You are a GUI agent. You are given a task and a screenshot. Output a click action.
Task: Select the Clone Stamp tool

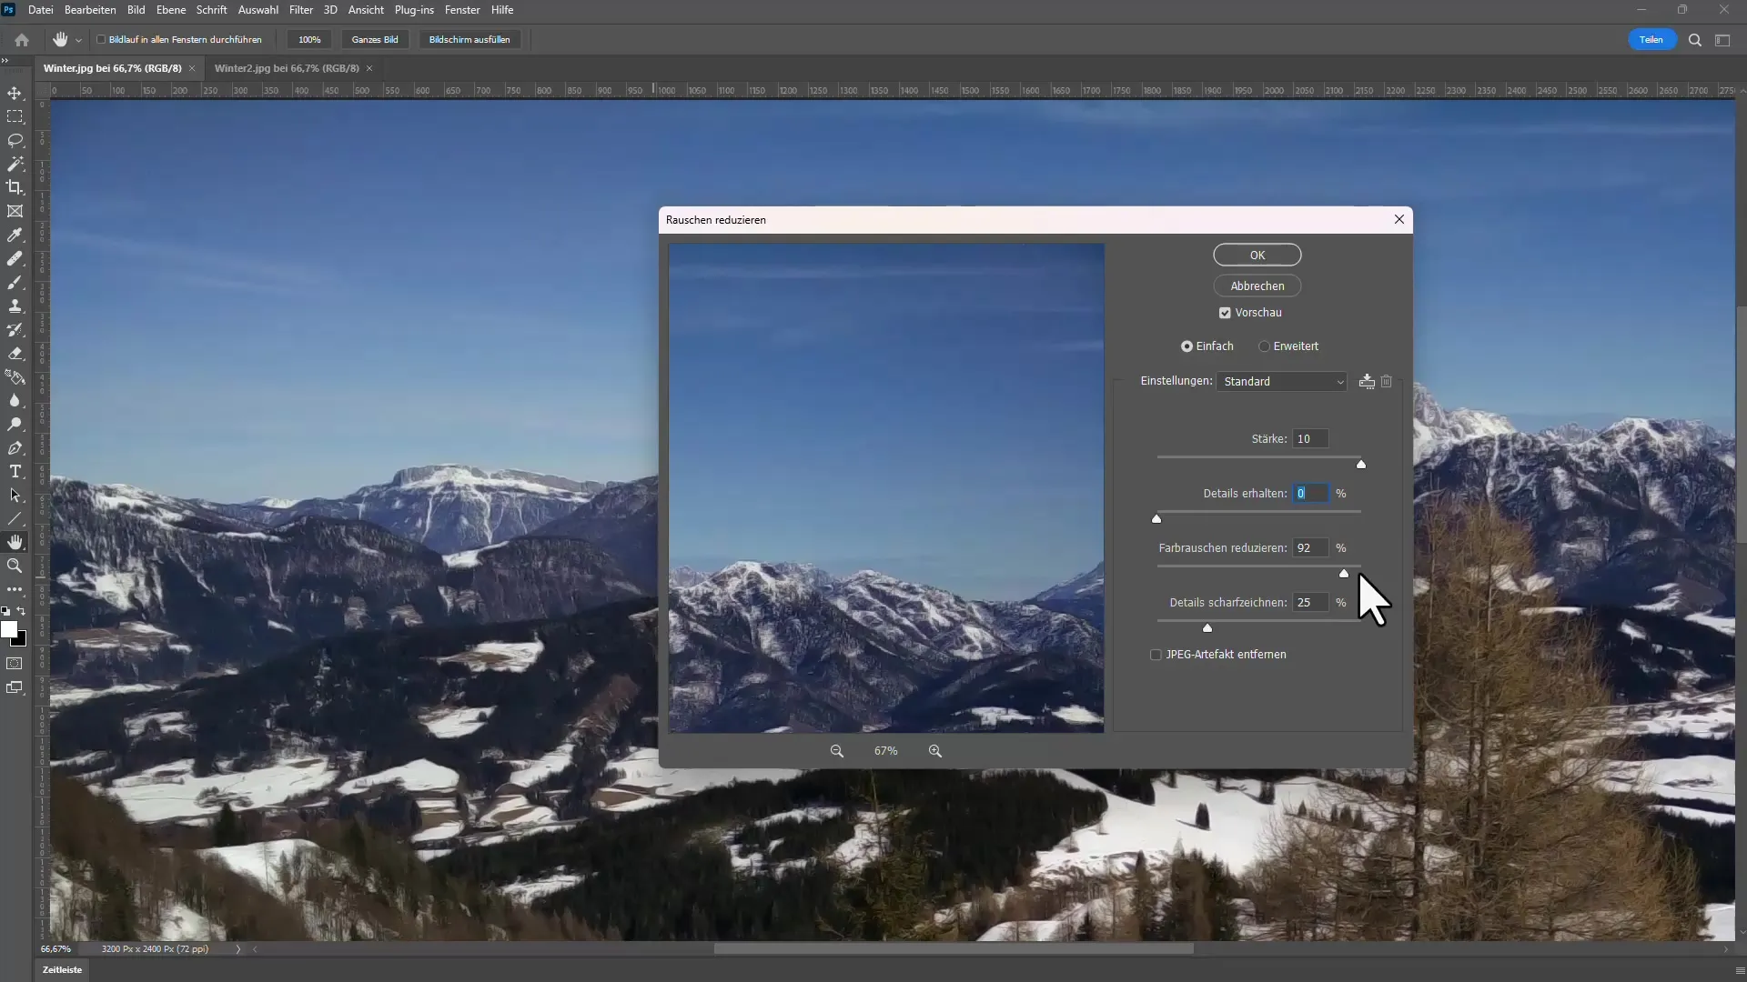tap(15, 306)
